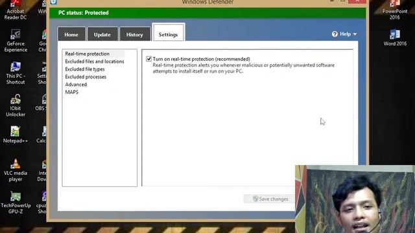Launch Notepad++ from the desktop

[x=16, y=135]
